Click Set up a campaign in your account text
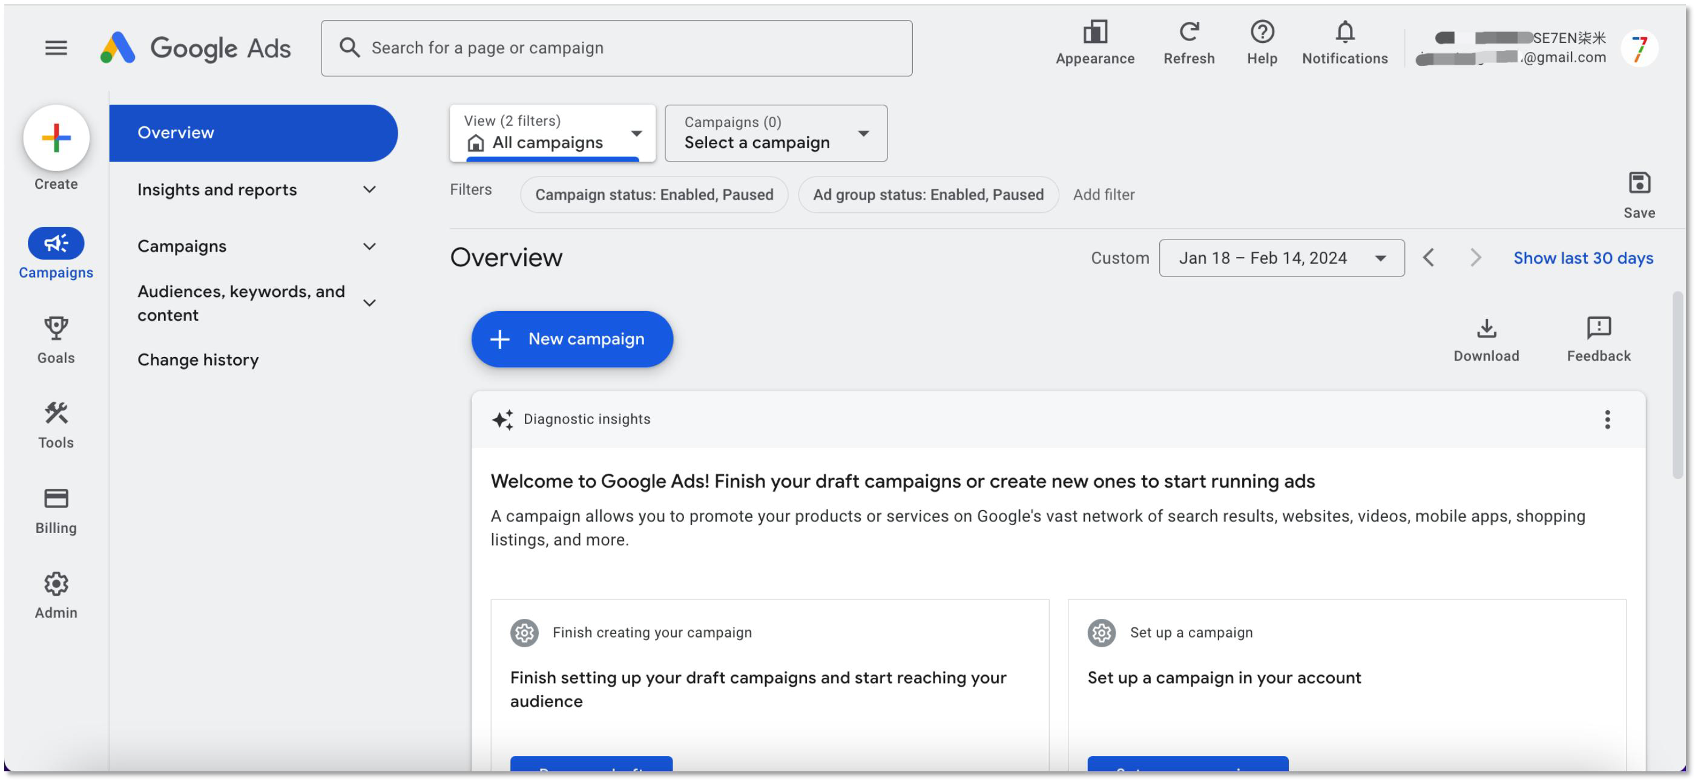The width and height of the screenshot is (1698, 784). coord(1224,678)
